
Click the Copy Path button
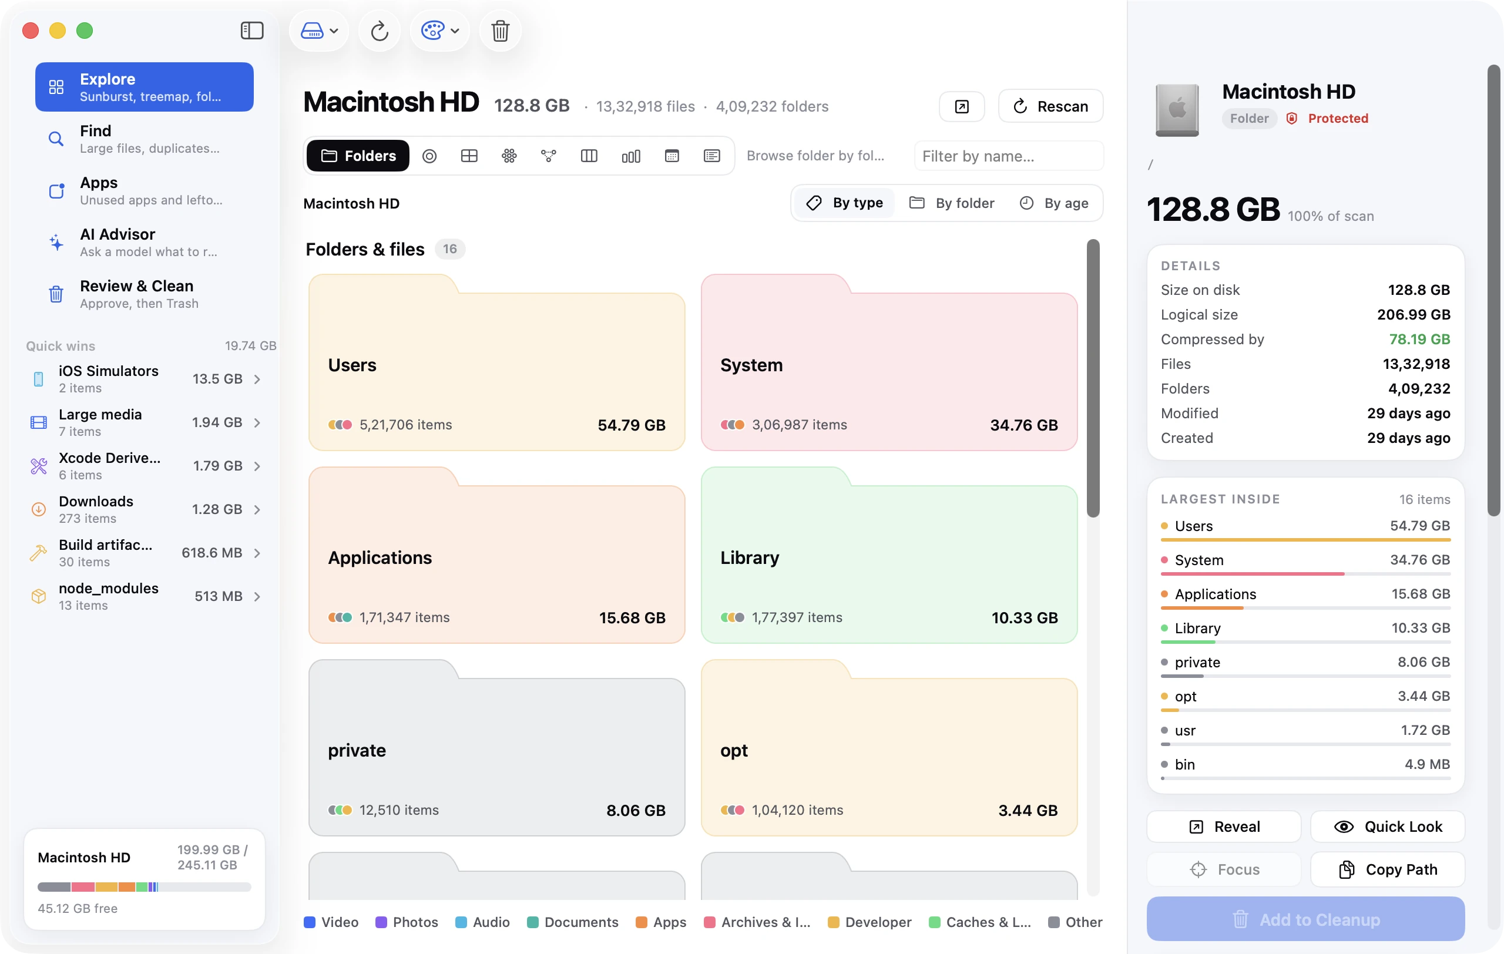(1387, 870)
